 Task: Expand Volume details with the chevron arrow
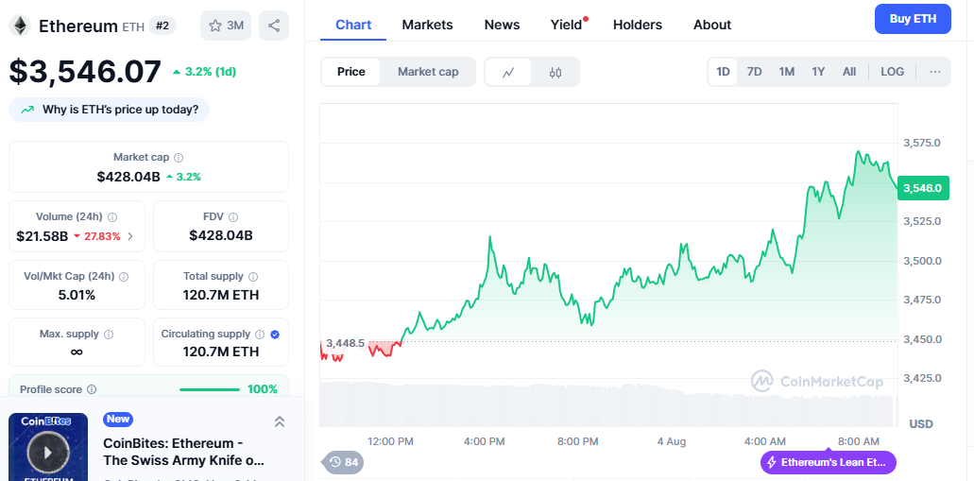point(129,236)
